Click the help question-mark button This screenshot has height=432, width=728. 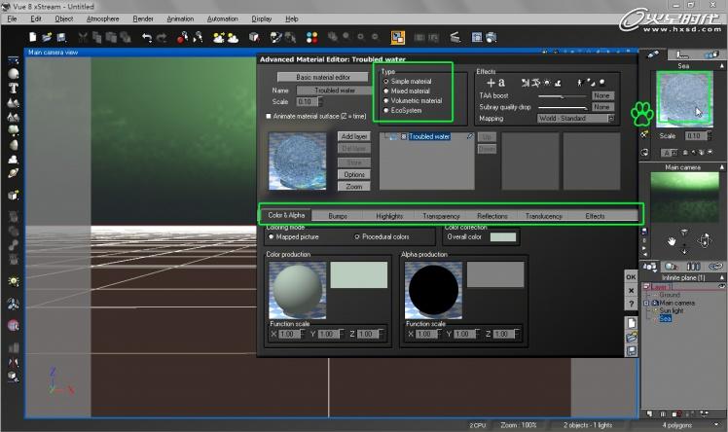point(631,304)
